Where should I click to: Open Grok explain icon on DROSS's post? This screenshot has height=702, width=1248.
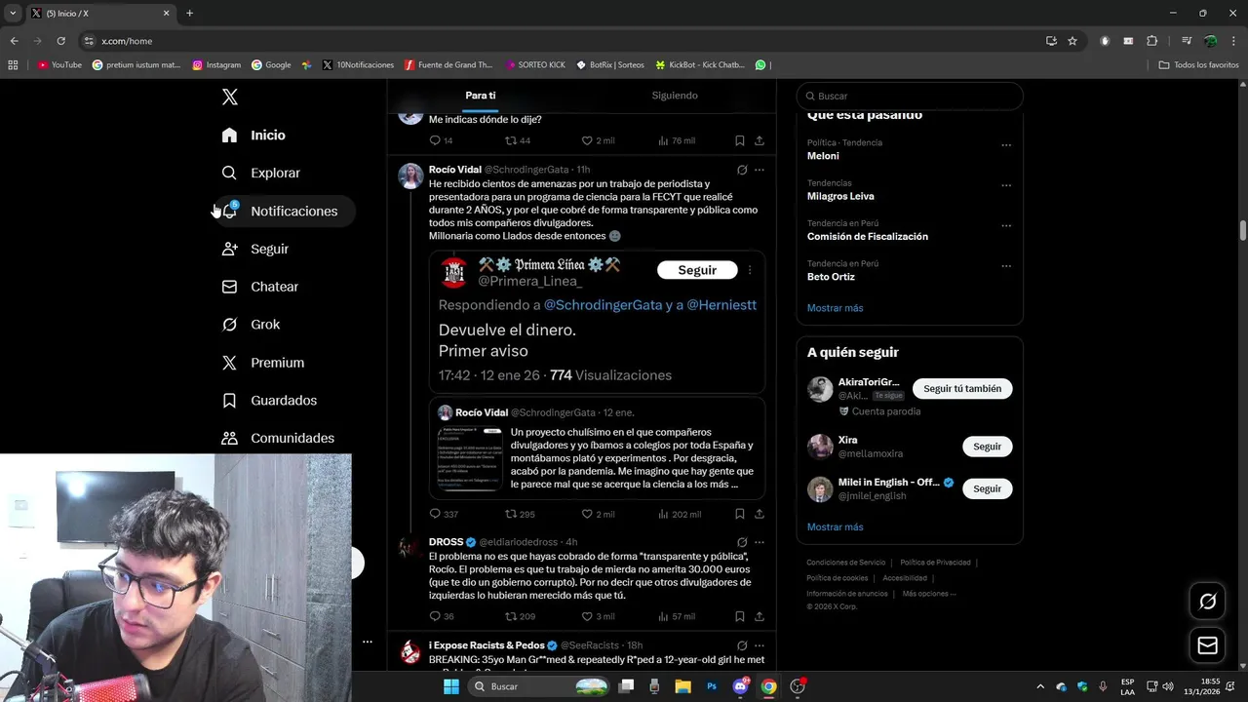coord(742,542)
